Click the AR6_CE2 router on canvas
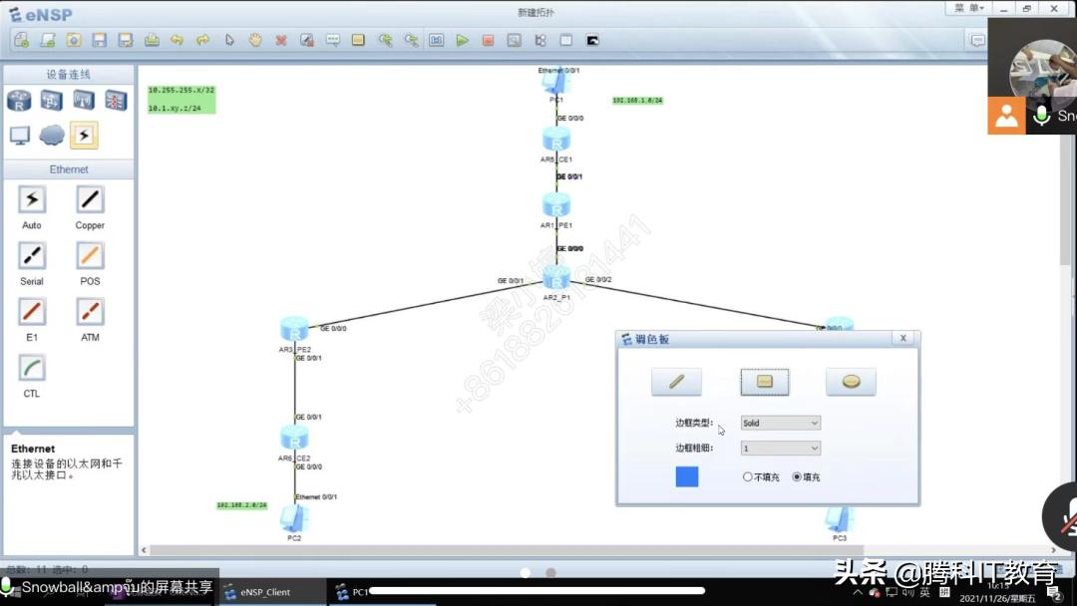 click(294, 438)
